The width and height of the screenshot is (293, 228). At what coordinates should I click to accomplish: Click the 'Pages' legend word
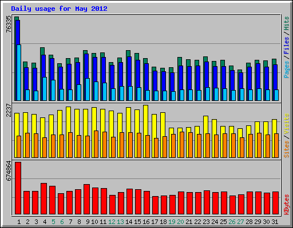point(287,70)
